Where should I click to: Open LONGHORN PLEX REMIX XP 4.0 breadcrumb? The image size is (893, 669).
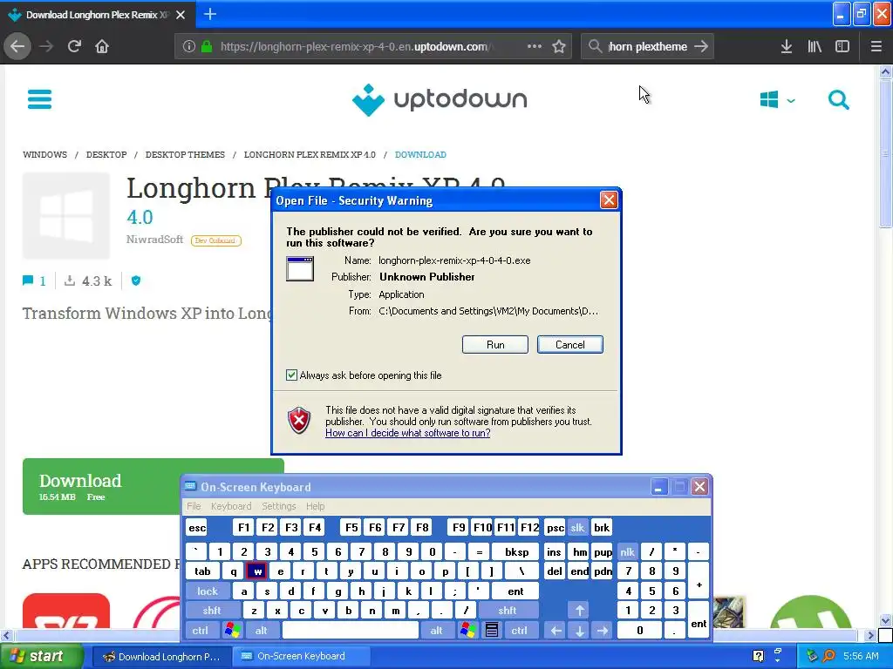[310, 155]
